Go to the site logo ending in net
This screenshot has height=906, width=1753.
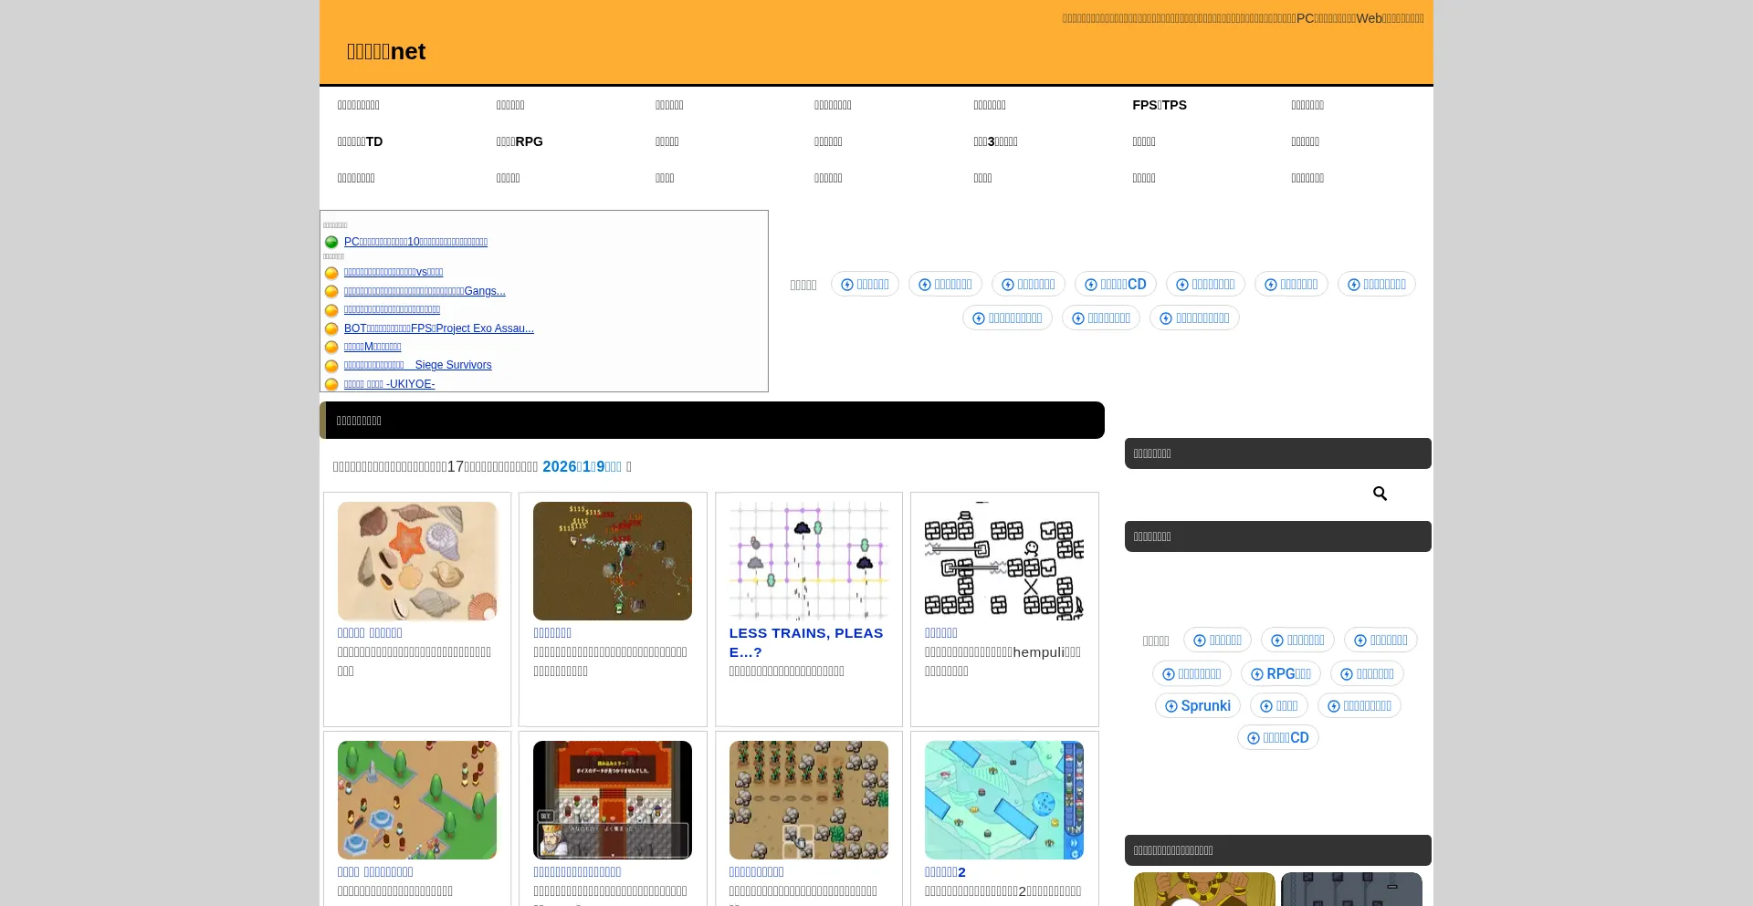click(385, 52)
